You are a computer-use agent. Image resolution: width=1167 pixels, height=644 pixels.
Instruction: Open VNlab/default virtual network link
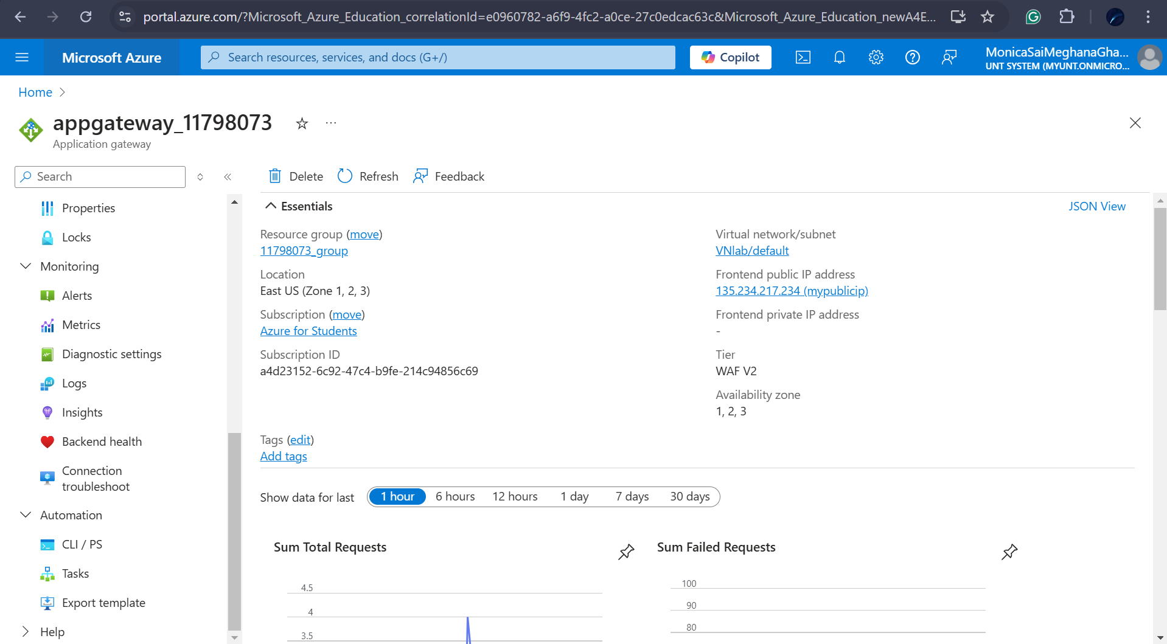tap(752, 251)
